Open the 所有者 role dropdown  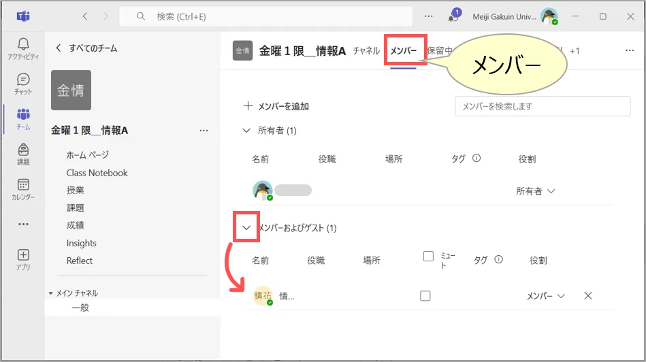[x=536, y=192]
